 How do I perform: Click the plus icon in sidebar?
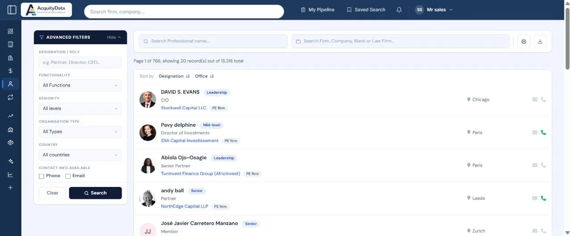[11, 188]
